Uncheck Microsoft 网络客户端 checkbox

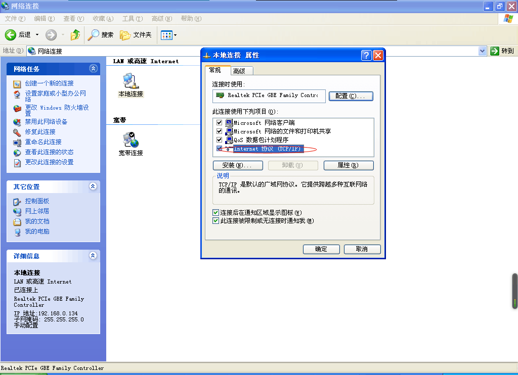pos(219,123)
